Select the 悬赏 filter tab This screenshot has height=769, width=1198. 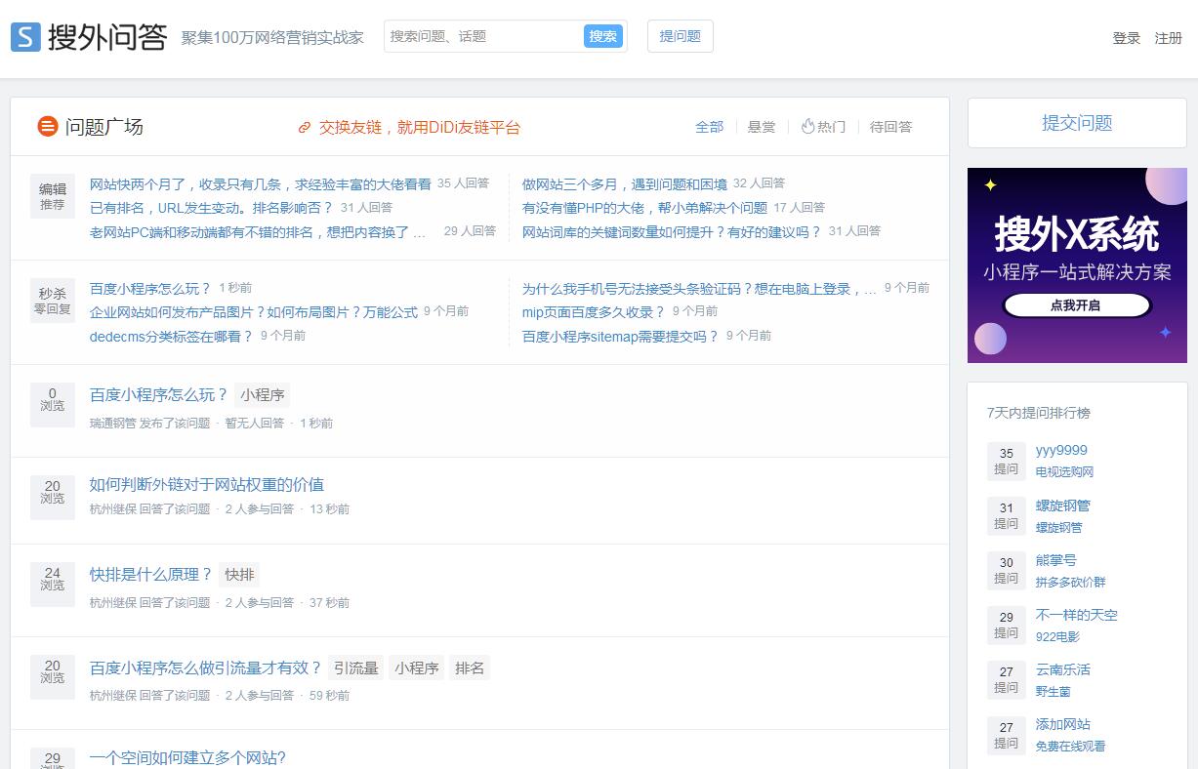(762, 127)
